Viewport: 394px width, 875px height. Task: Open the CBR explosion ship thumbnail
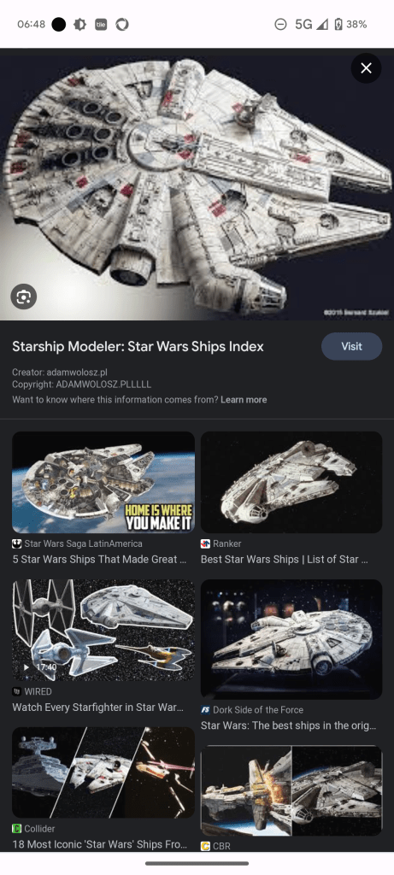tap(291, 790)
